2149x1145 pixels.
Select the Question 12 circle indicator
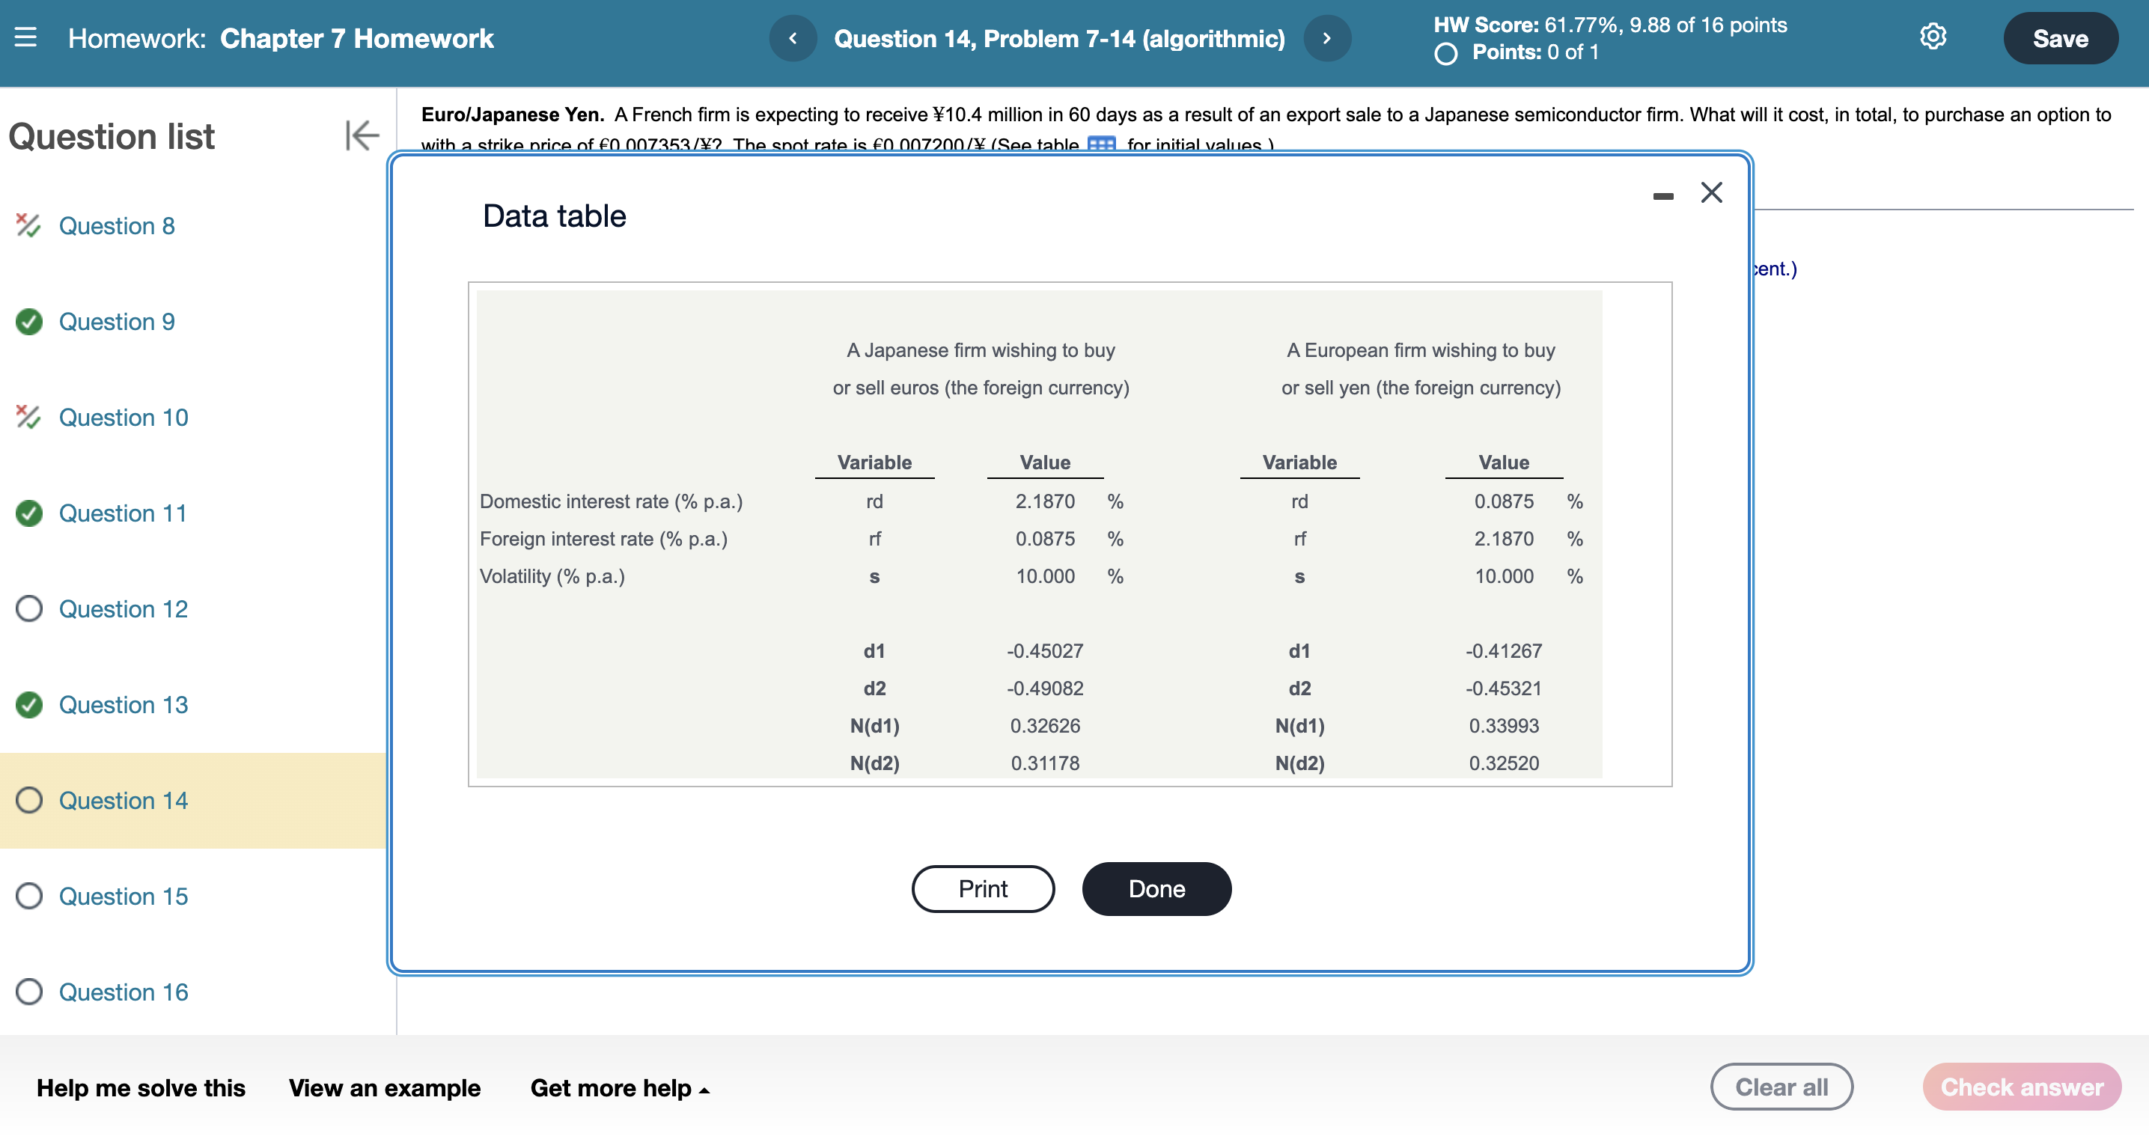[29, 608]
